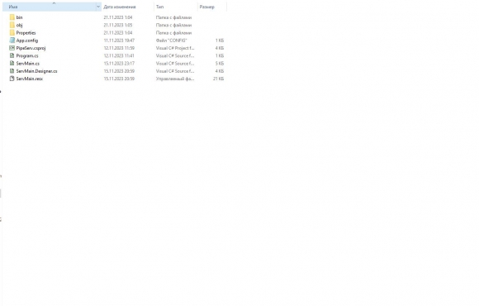Select the Properties folder icon
This screenshot has width=479, height=306.
coord(12,32)
